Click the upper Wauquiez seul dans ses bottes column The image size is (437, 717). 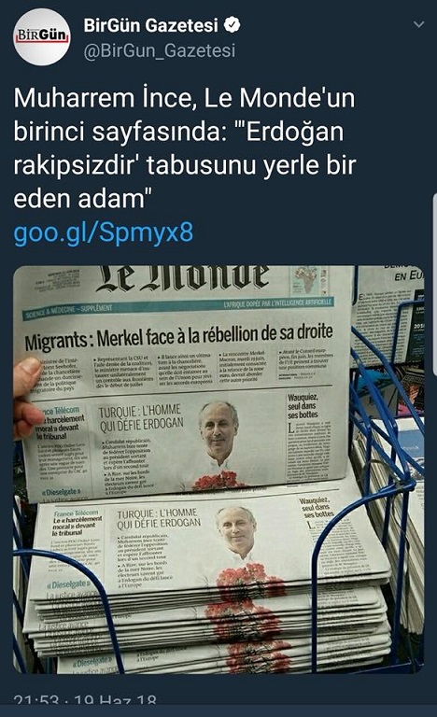coord(315,435)
